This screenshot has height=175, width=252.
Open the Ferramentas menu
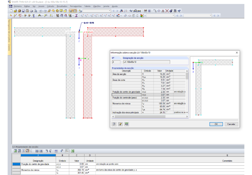pos(76,6)
